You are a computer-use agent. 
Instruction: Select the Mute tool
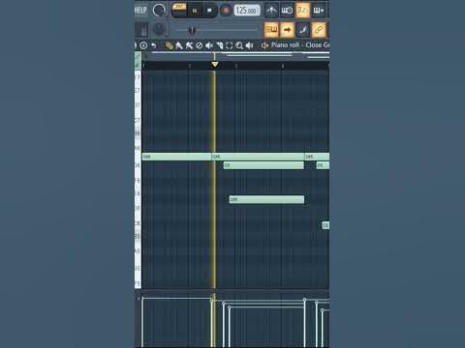(209, 45)
